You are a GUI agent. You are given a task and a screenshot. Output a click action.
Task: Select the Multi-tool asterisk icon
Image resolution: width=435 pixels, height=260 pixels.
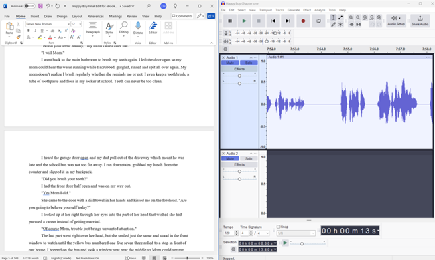pyautogui.click(x=340, y=24)
